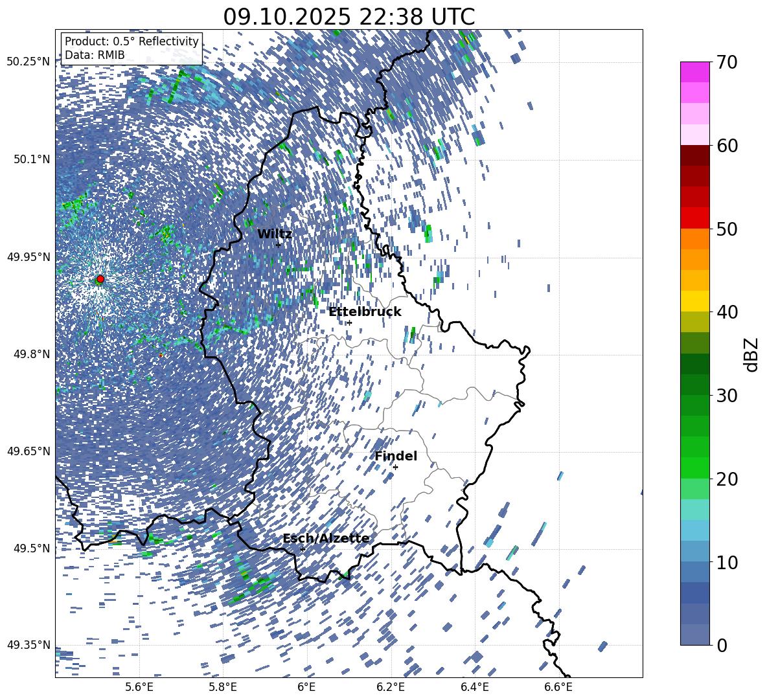Click the 6°E longitude tick label
Viewport: 767px width, 700px height.
(x=306, y=687)
